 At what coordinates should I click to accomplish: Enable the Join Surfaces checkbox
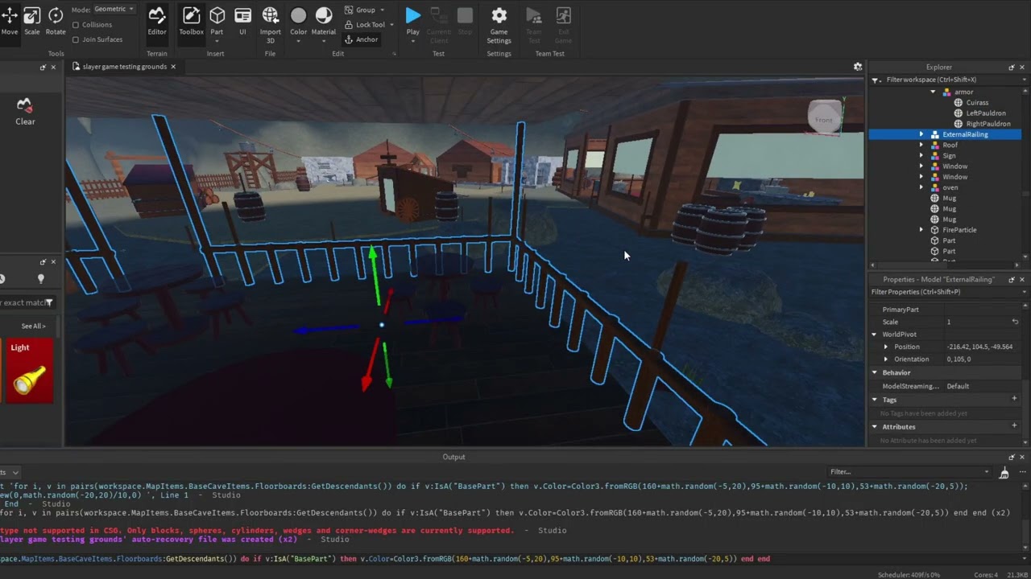coord(74,39)
